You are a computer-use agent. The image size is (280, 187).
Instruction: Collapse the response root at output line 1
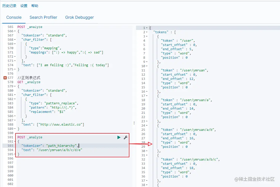[x=147, y=28]
